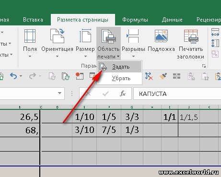This screenshot has width=221, height=177.
Task: Open the Ориентация page orientation icon
Action: 57,36
